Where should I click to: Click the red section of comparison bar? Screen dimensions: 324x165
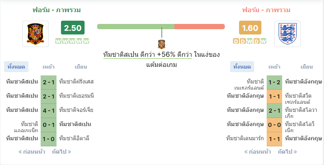(200, 27)
